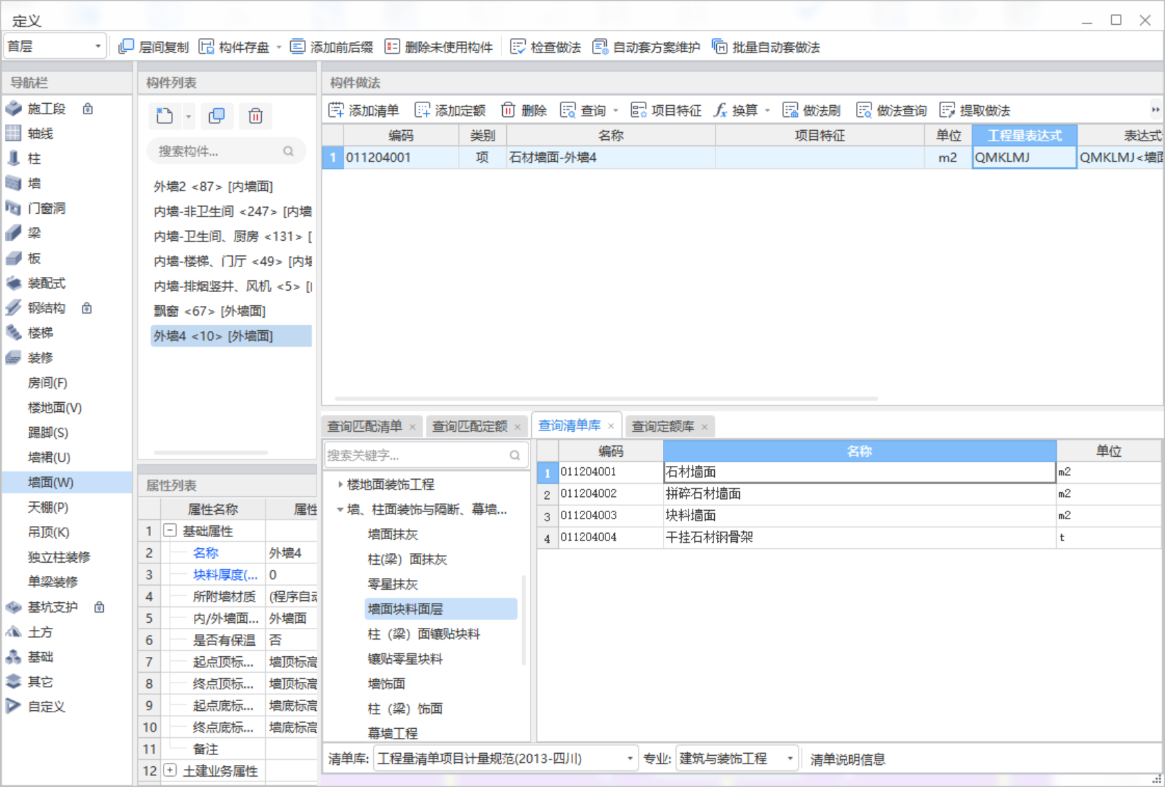This screenshot has width=1165, height=787.
Task: Select 拼碎石材墙面 row in list
Action: (849, 494)
